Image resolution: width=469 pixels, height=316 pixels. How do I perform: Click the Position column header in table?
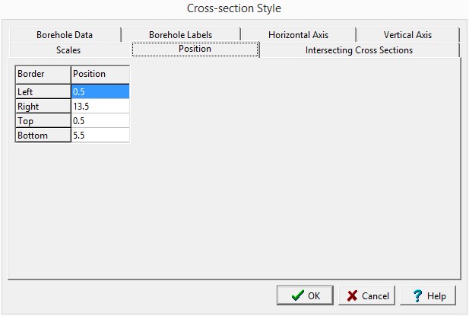pyautogui.click(x=100, y=74)
